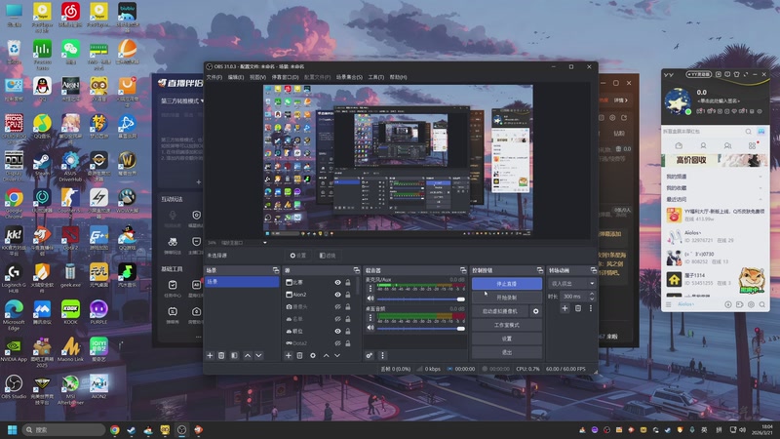Move the source down in the Sources panel
780x439 pixels.
coord(337,355)
